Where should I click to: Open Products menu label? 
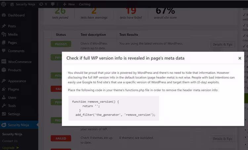click(15, 70)
